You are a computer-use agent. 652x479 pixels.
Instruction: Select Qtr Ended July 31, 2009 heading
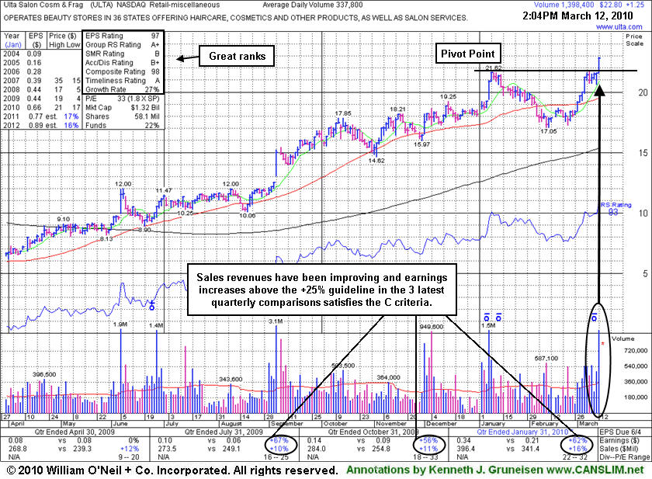pos(224,432)
